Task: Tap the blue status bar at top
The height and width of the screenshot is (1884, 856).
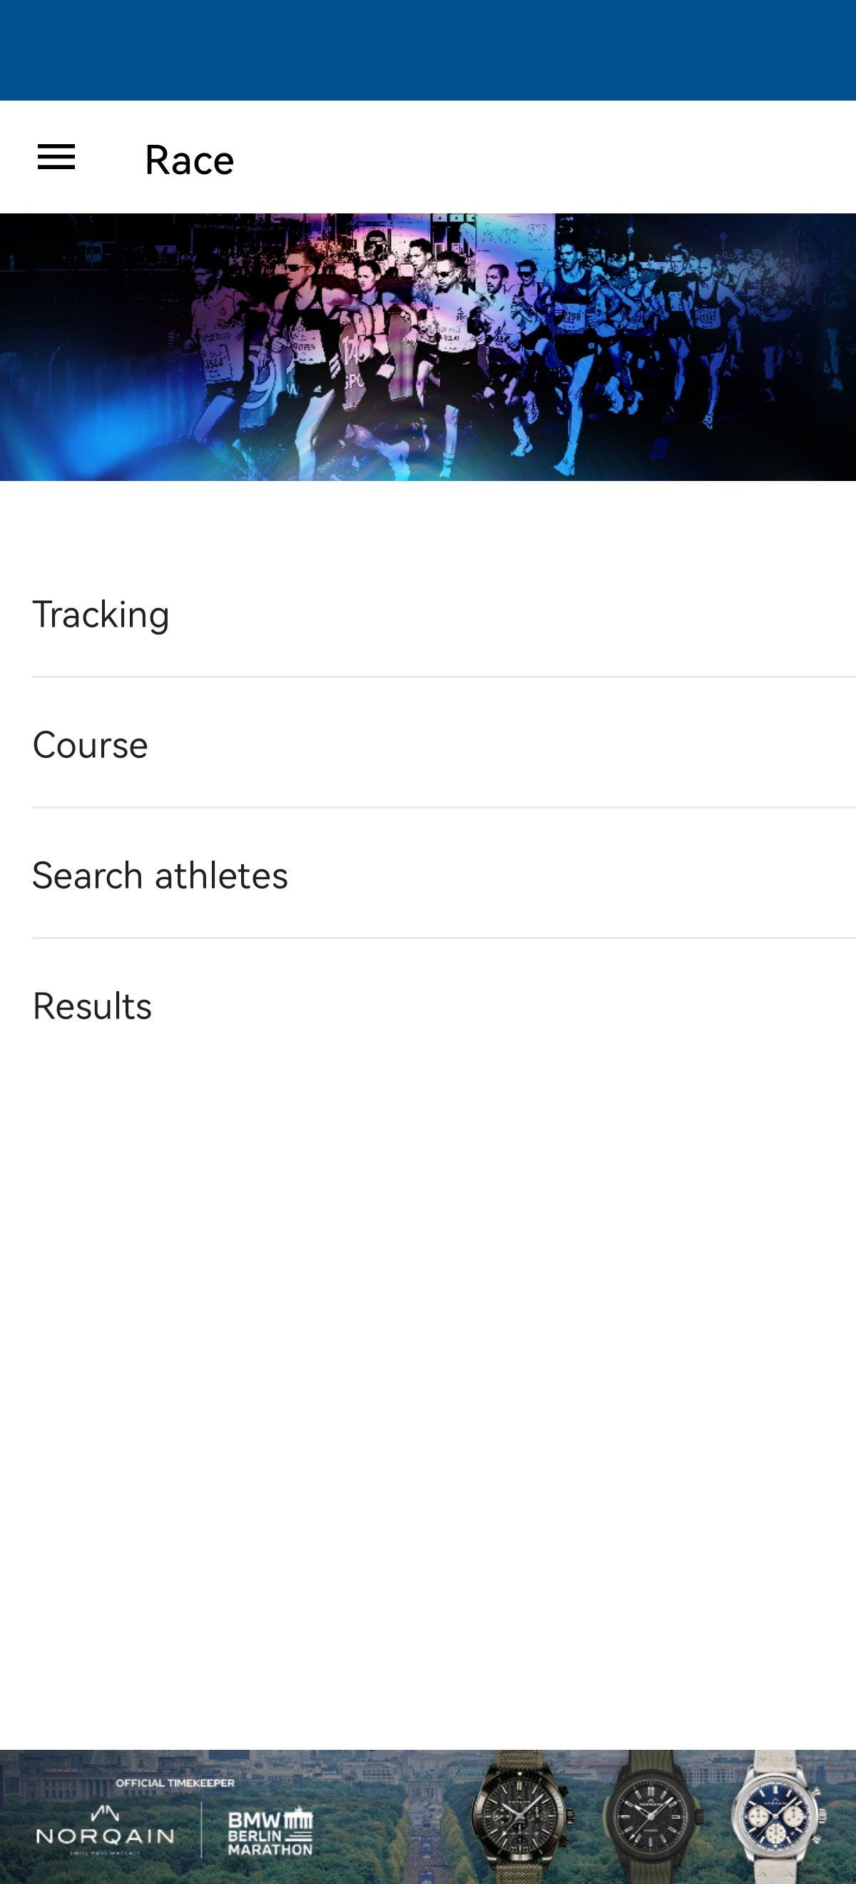Action: [427, 50]
